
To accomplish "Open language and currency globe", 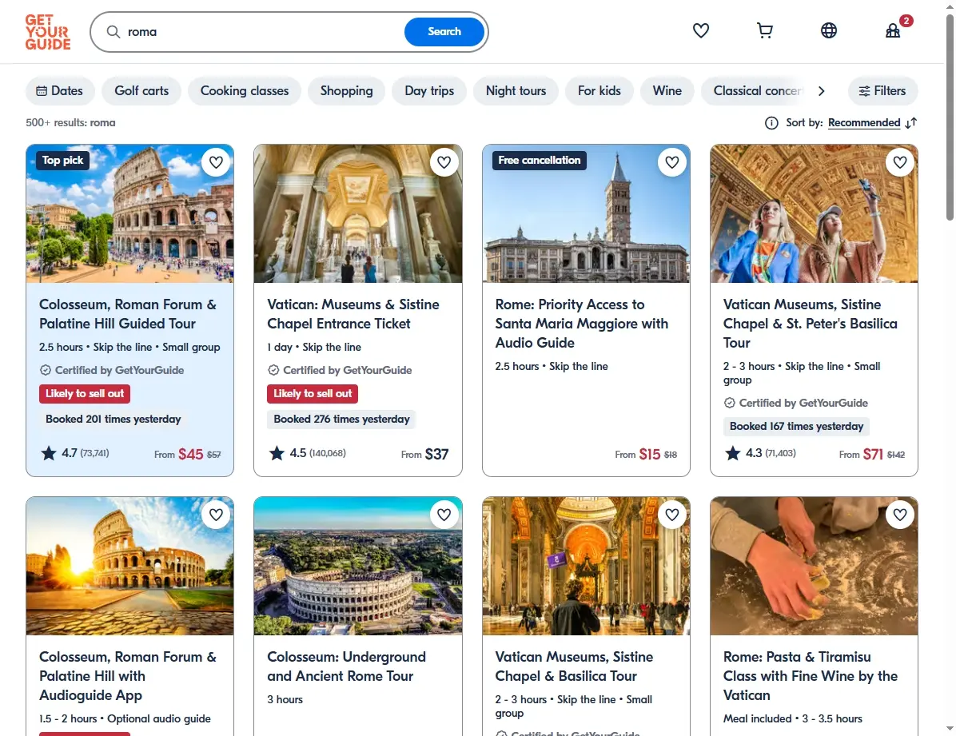I will click(x=829, y=30).
